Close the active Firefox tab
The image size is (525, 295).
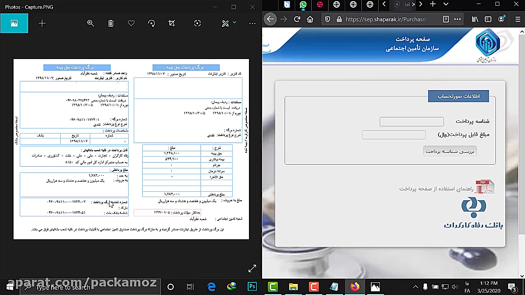pos(413,5)
